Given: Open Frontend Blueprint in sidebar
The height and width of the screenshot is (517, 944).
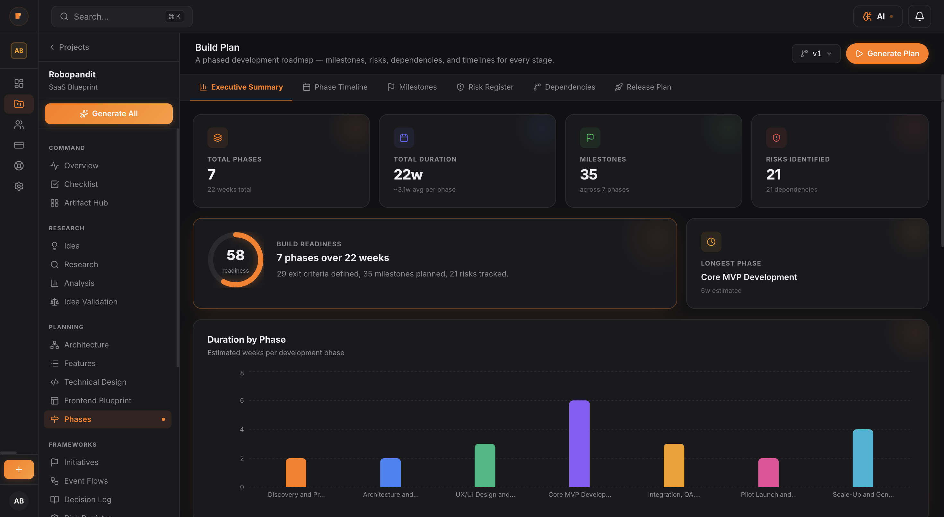Looking at the screenshot, I should (x=98, y=400).
